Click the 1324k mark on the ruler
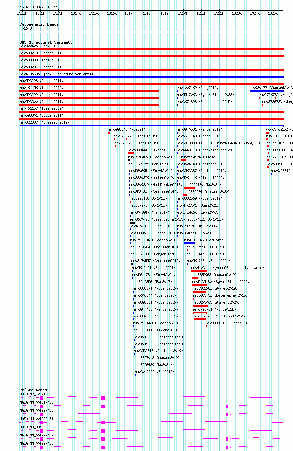Screen dimensions: 293x451 click(x=254, y=13)
